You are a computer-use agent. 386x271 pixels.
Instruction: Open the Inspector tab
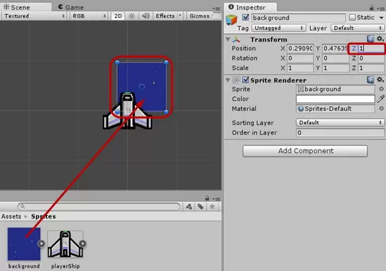[250, 7]
